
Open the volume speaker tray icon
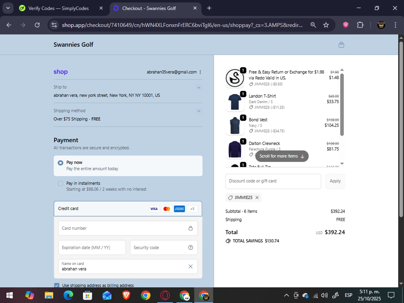click(324, 295)
